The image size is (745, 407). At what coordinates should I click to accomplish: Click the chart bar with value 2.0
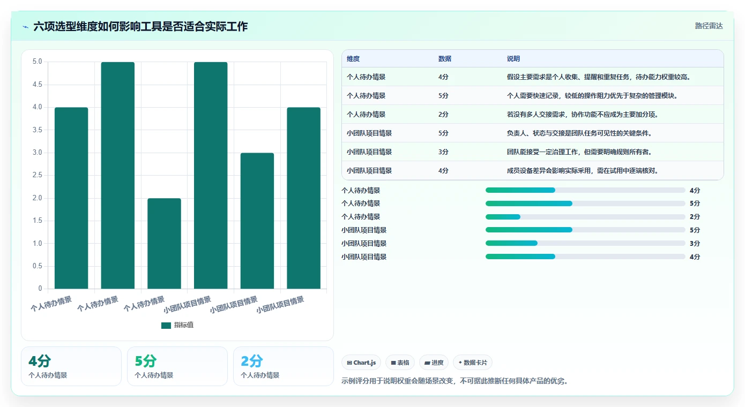click(164, 244)
